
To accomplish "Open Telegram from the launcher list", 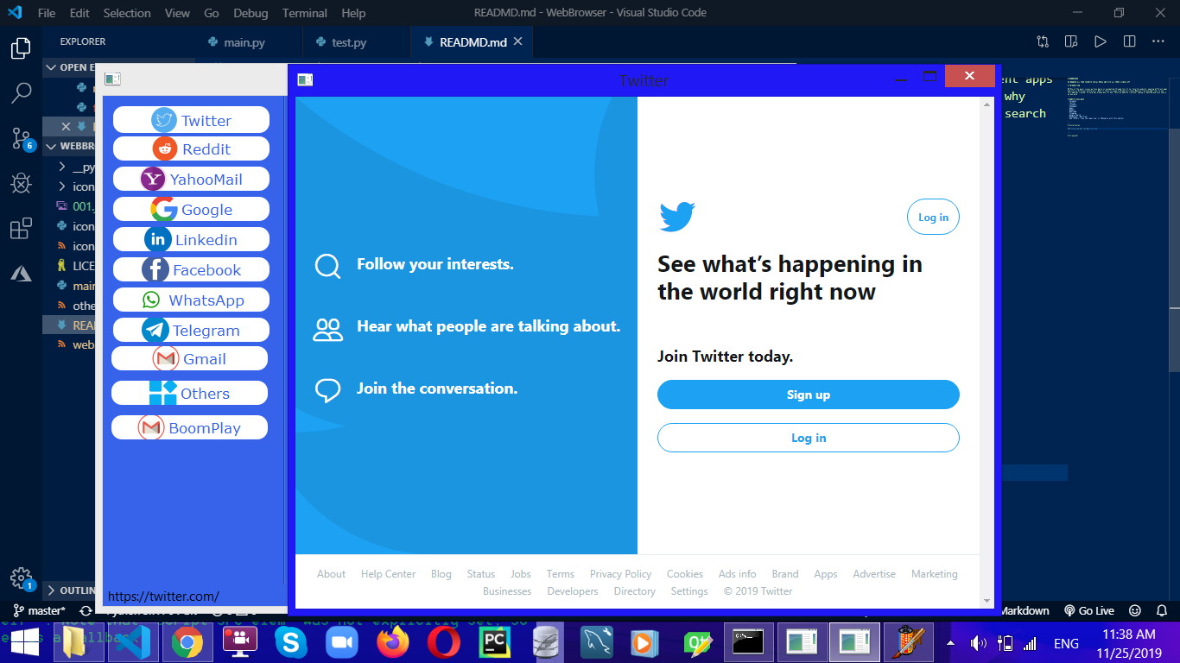I will pyautogui.click(x=191, y=330).
